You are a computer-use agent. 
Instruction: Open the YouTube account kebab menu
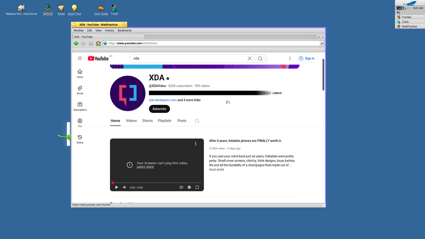pos(290,58)
